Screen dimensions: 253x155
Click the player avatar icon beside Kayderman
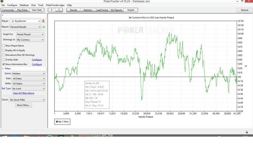click(x=43, y=21)
